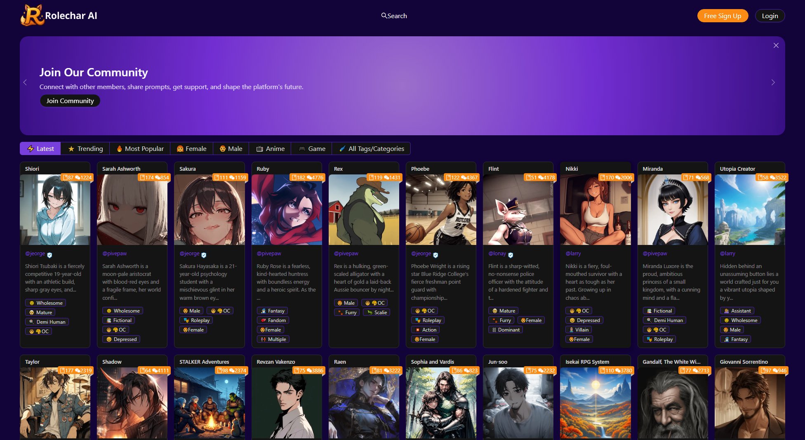Open the Anime tab
This screenshot has width=805, height=440.
pos(270,148)
